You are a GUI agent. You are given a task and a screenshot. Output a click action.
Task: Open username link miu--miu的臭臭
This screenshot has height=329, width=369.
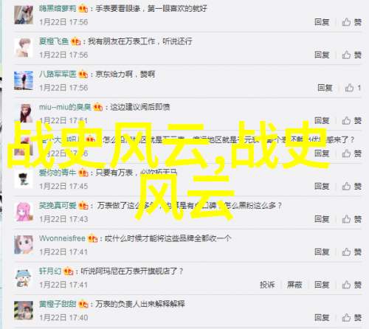pyautogui.click(x=65, y=107)
